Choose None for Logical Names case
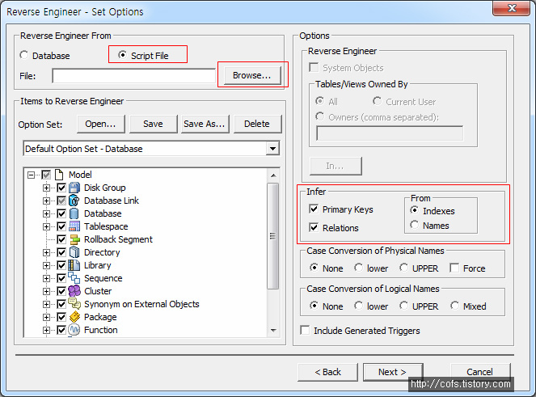The width and height of the screenshot is (536, 397). point(314,306)
